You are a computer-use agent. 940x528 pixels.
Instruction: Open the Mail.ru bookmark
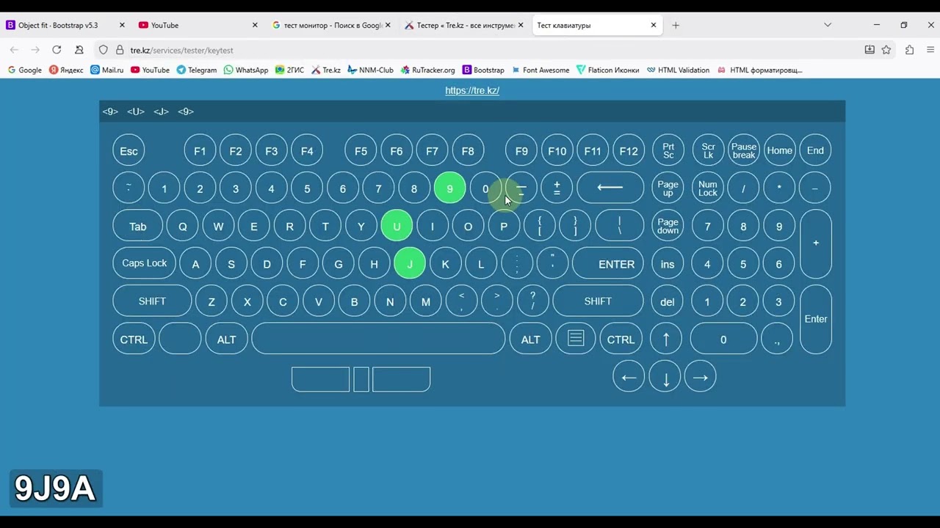[x=107, y=70]
